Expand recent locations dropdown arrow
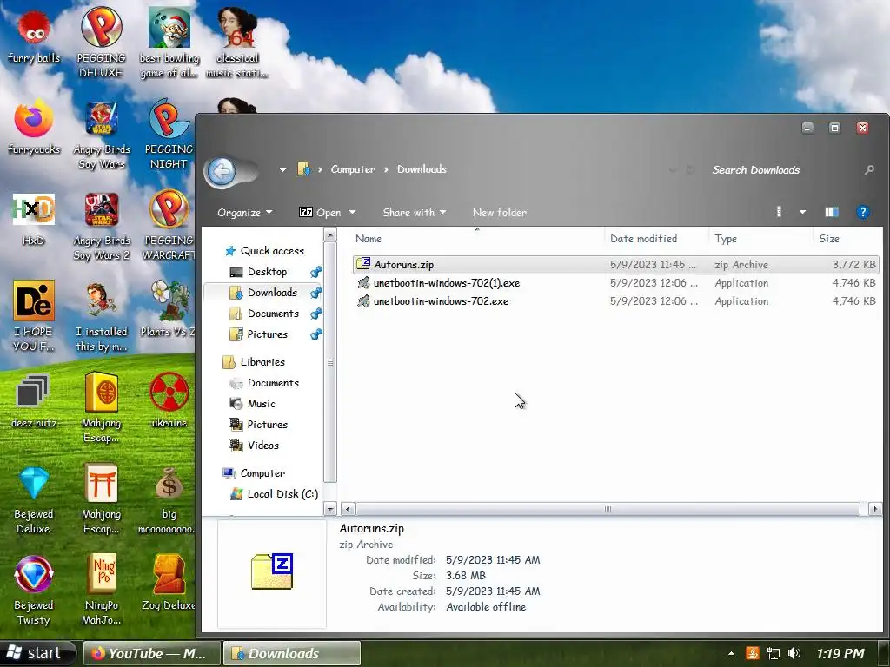This screenshot has height=667, width=890. (282, 169)
